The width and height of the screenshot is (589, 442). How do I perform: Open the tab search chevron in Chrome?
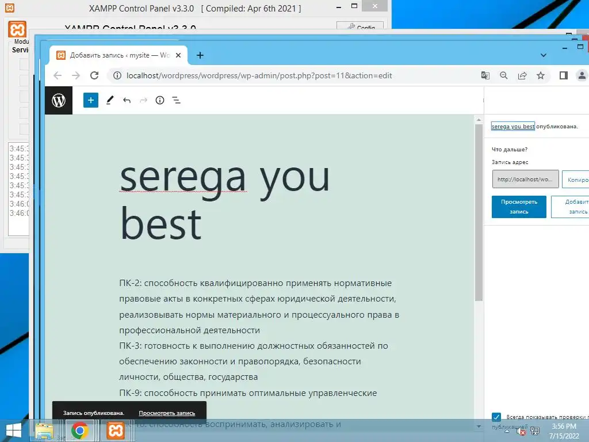point(543,55)
